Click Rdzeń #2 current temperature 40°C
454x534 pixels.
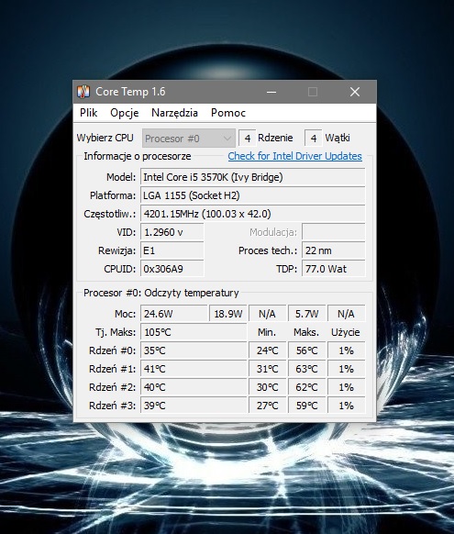(194, 387)
